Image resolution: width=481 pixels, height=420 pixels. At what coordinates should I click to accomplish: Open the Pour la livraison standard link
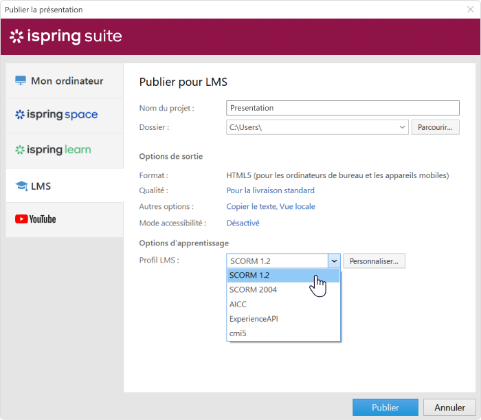[x=270, y=190]
